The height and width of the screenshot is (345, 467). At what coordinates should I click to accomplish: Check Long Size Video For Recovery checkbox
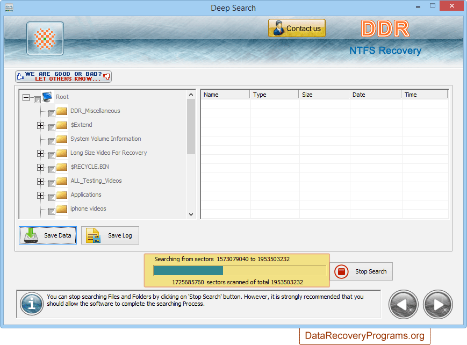[x=52, y=155]
